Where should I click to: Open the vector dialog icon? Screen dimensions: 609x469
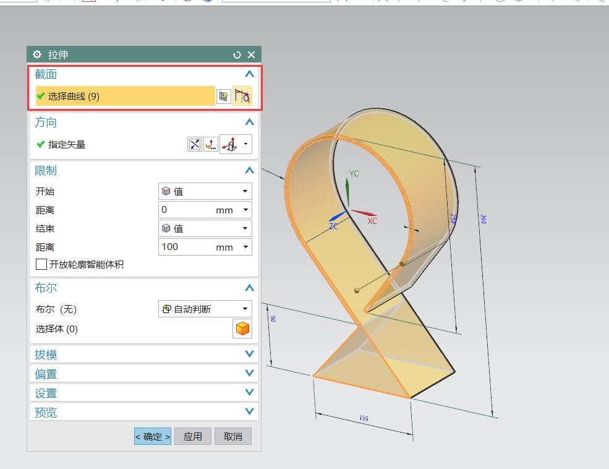[211, 145]
